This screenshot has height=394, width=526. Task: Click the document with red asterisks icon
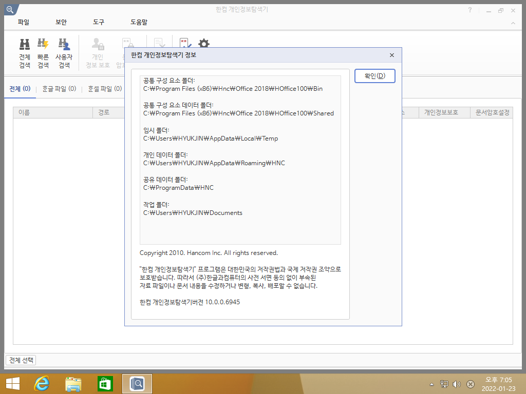click(185, 43)
